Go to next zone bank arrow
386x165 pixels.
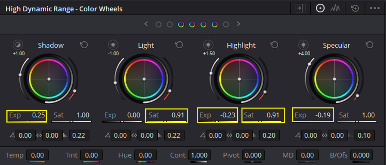(239, 24)
